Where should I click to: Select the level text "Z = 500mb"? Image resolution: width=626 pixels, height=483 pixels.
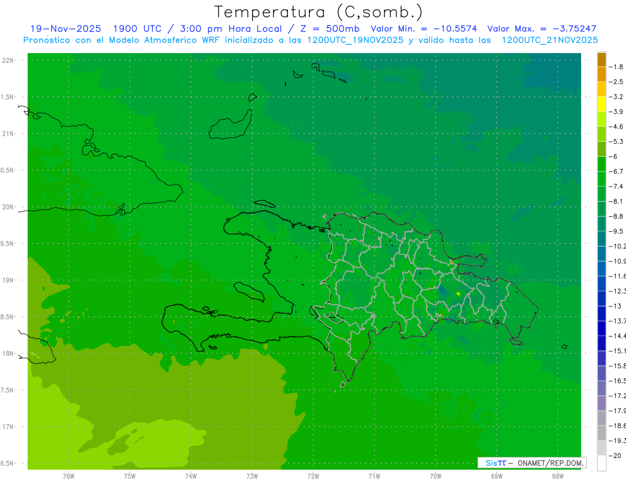(x=329, y=29)
